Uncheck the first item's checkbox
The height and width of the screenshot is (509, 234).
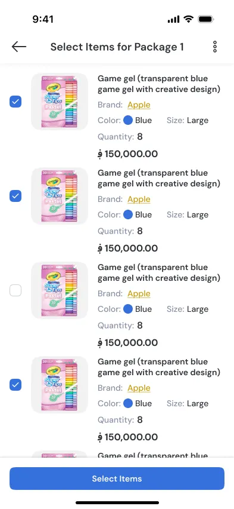click(15, 102)
